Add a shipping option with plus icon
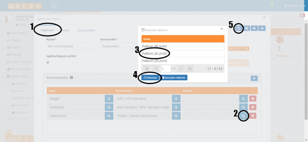The width and height of the screenshot is (308, 142). [x=254, y=78]
